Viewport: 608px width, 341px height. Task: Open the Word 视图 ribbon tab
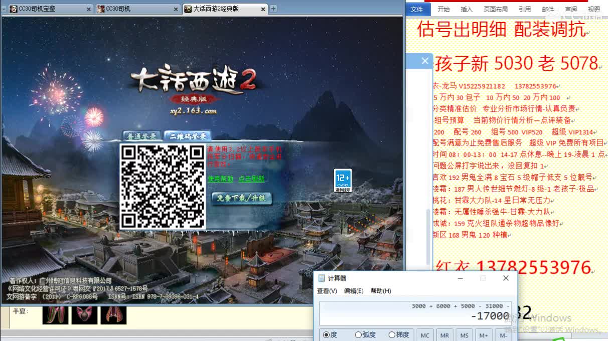click(594, 9)
